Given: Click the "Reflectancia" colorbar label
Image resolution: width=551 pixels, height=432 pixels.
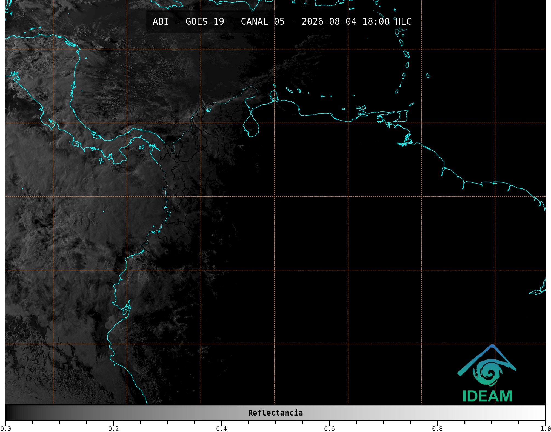Looking at the screenshot, I should (275, 413).
